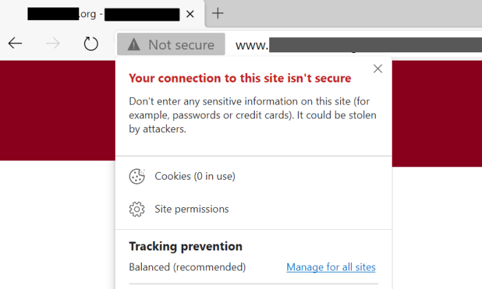This screenshot has height=289, width=482.
Task: Click the dark red page banner
Action: tap(57, 111)
